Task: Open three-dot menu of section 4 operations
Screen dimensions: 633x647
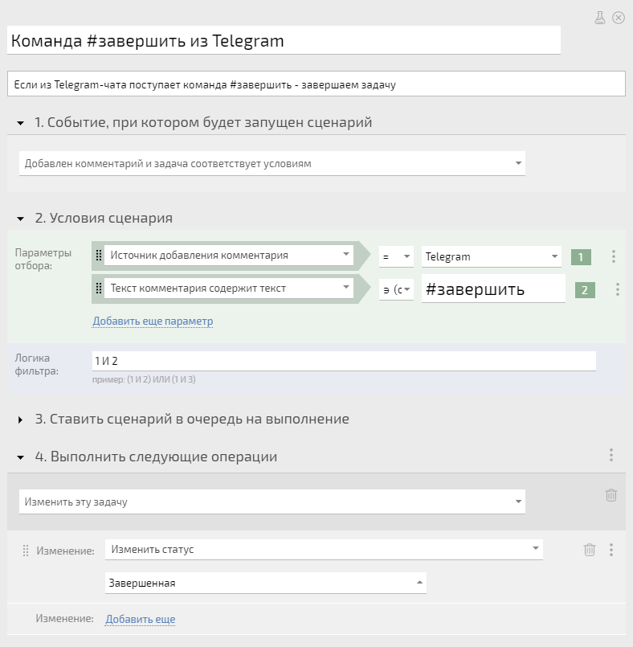Action: [611, 455]
